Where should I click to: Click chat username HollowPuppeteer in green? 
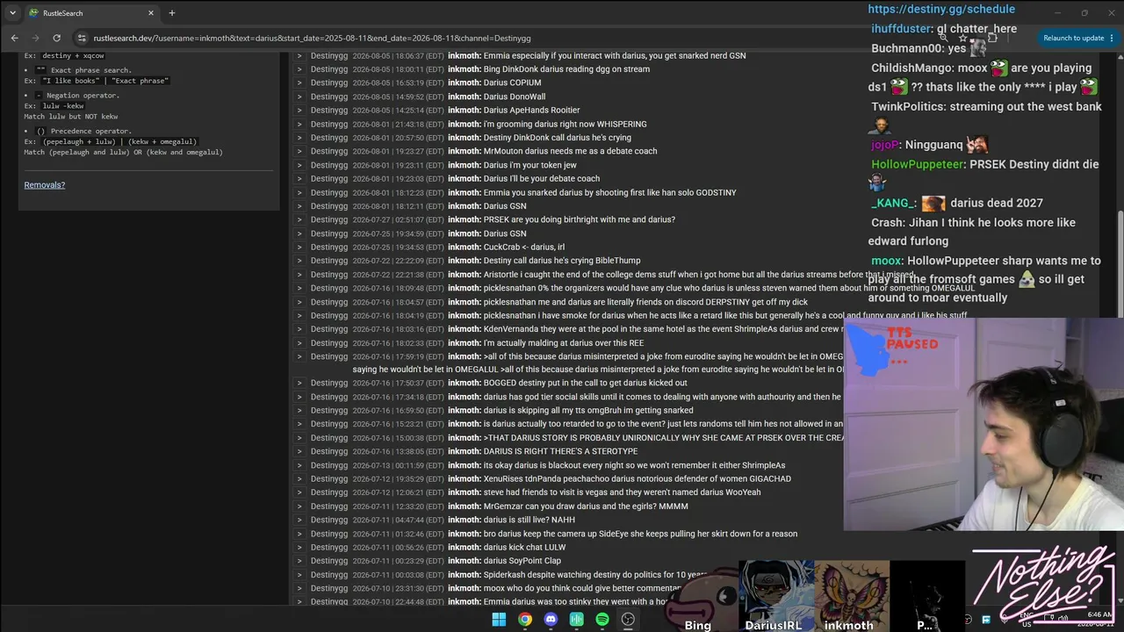(917, 164)
